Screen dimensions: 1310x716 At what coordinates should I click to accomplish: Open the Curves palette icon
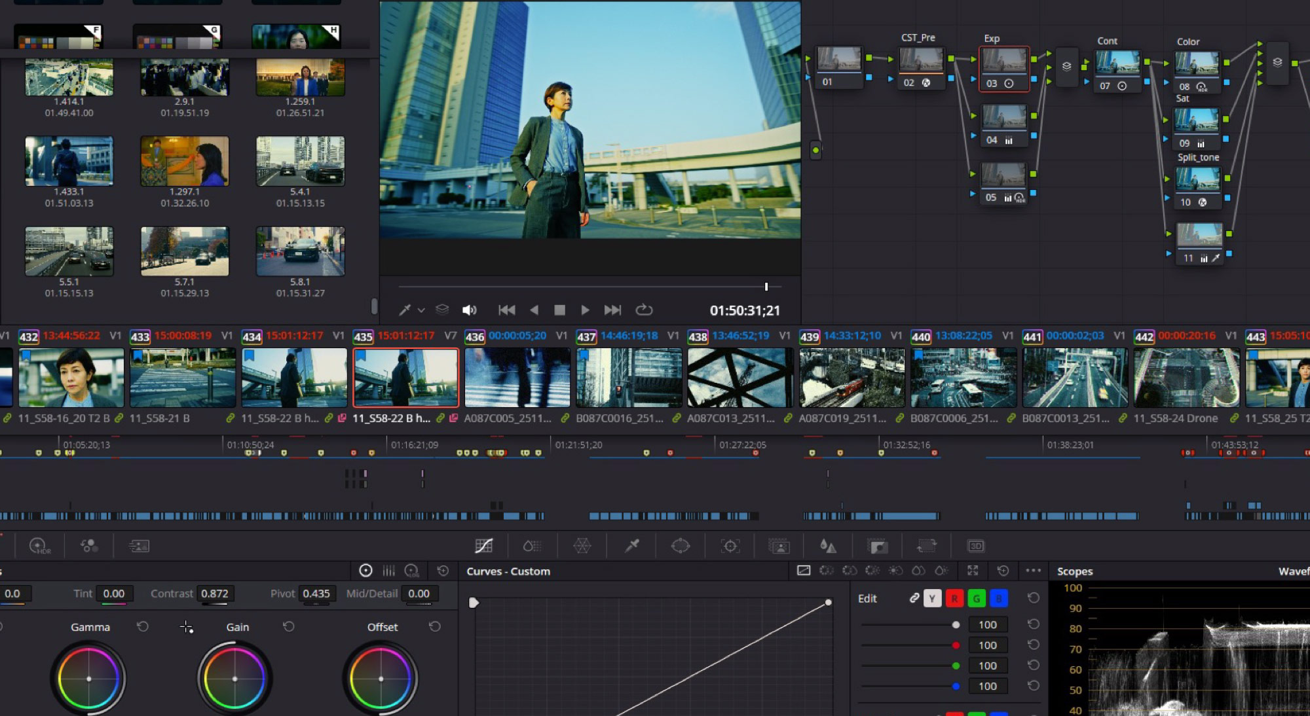tap(483, 546)
